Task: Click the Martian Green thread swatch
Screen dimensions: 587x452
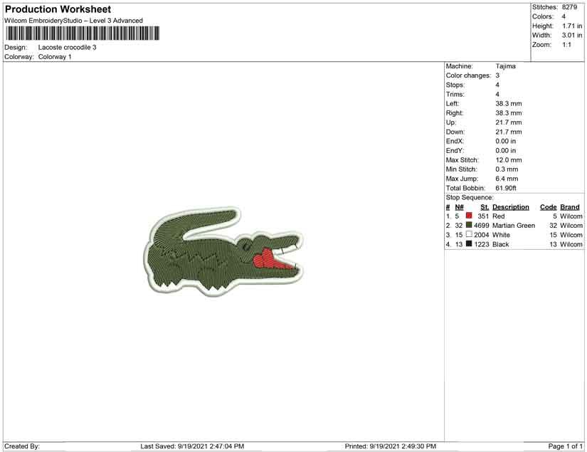Action: 469,225
